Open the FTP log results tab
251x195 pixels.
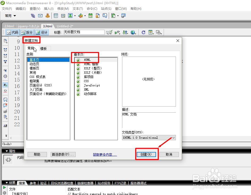tap(120, 183)
